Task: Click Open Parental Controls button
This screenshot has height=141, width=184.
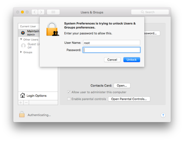Action: (129, 99)
